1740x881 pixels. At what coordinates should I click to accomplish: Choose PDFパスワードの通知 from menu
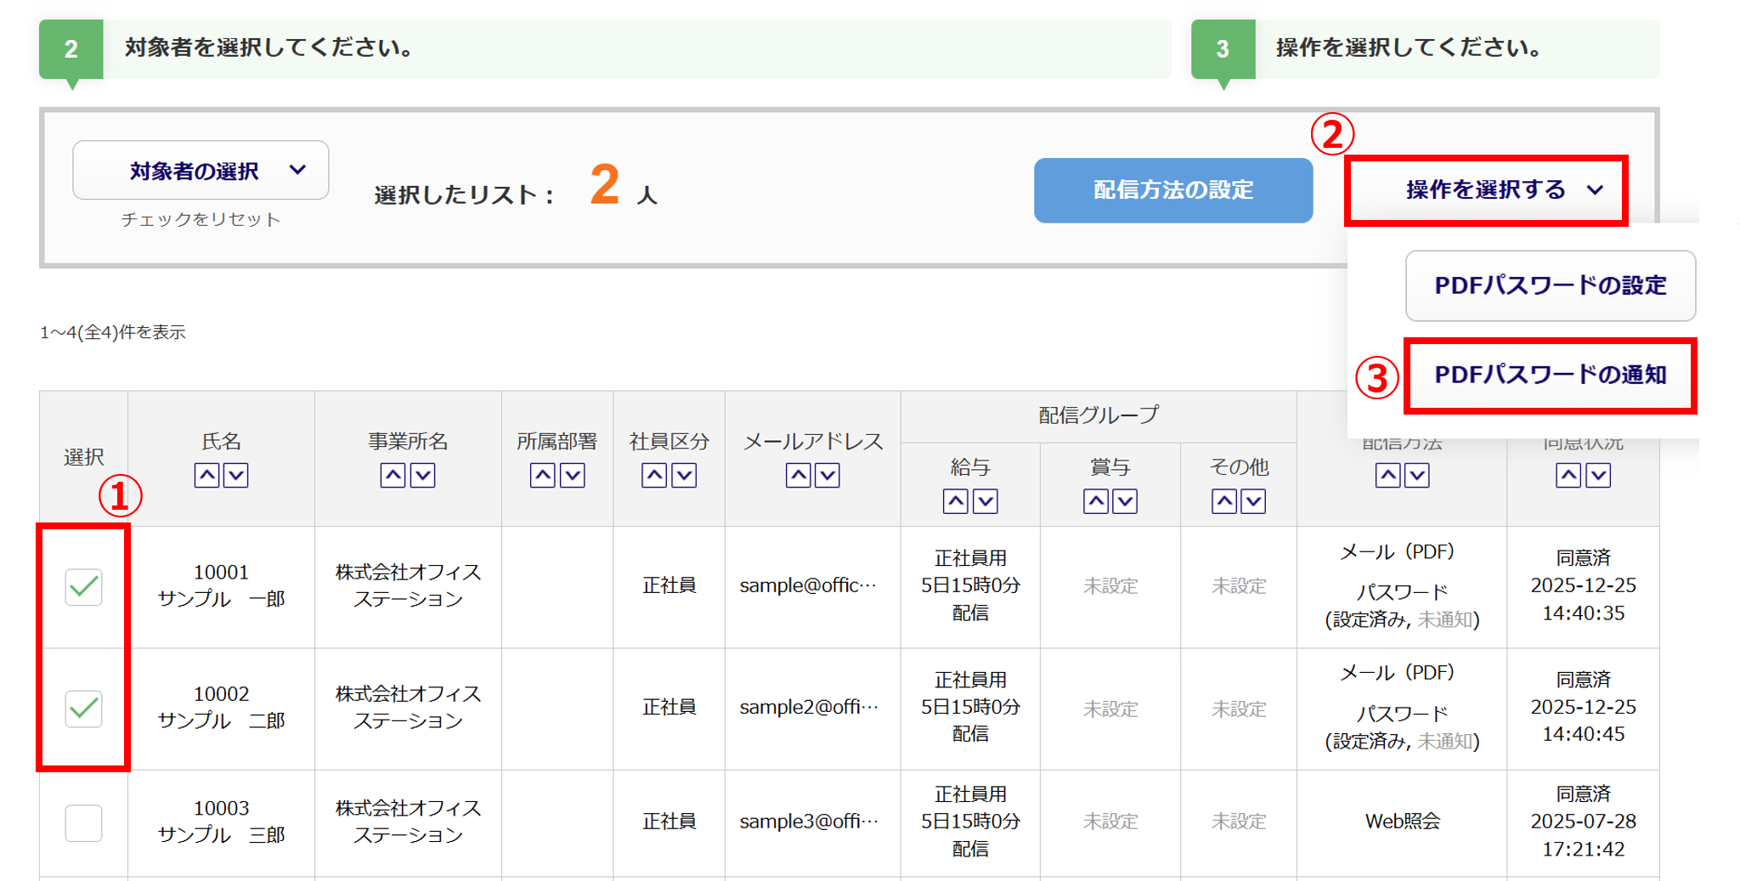[x=1550, y=375]
